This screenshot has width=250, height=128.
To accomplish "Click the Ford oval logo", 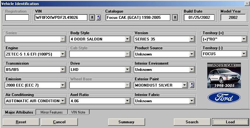I will tap(224, 98).
